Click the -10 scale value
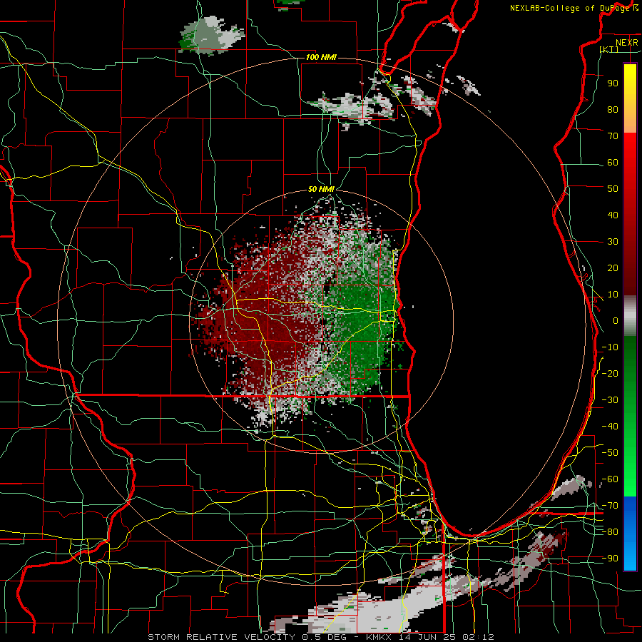 pyautogui.click(x=610, y=347)
